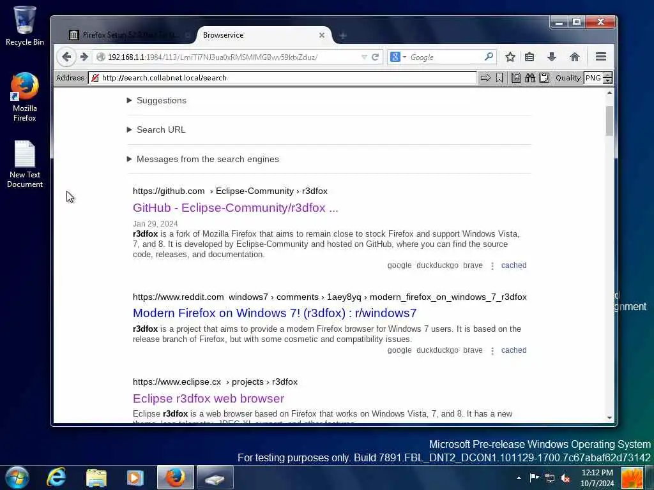Click page scrollbar down arrow
The width and height of the screenshot is (654, 490).
(609, 417)
